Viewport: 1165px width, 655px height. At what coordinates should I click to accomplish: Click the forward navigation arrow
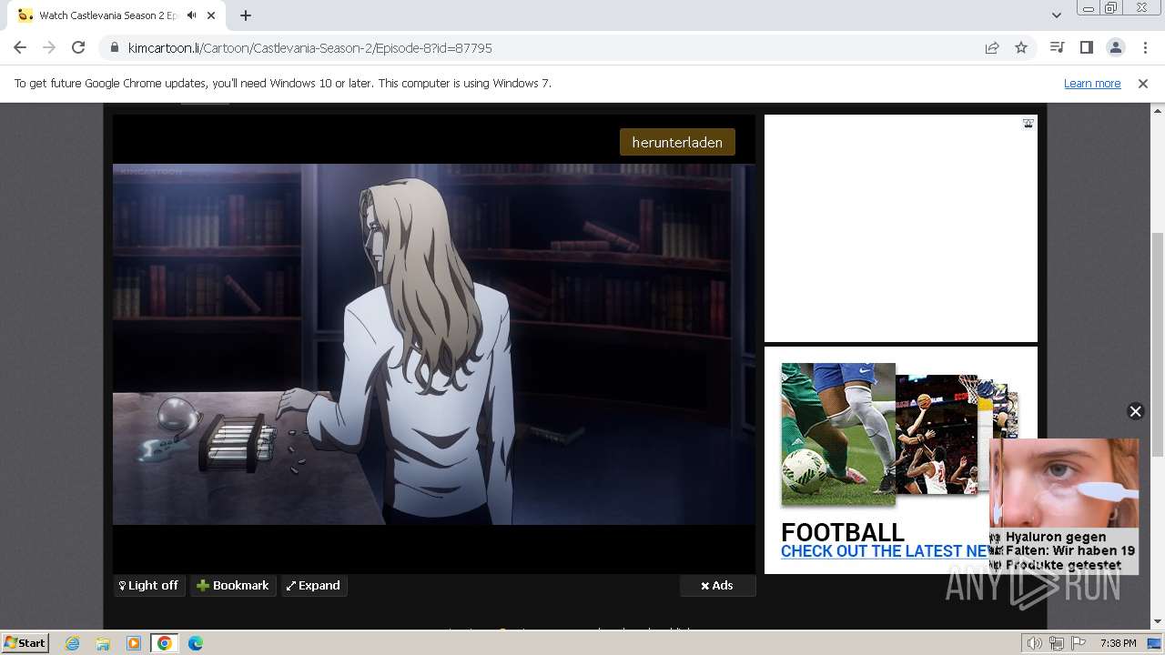(49, 47)
